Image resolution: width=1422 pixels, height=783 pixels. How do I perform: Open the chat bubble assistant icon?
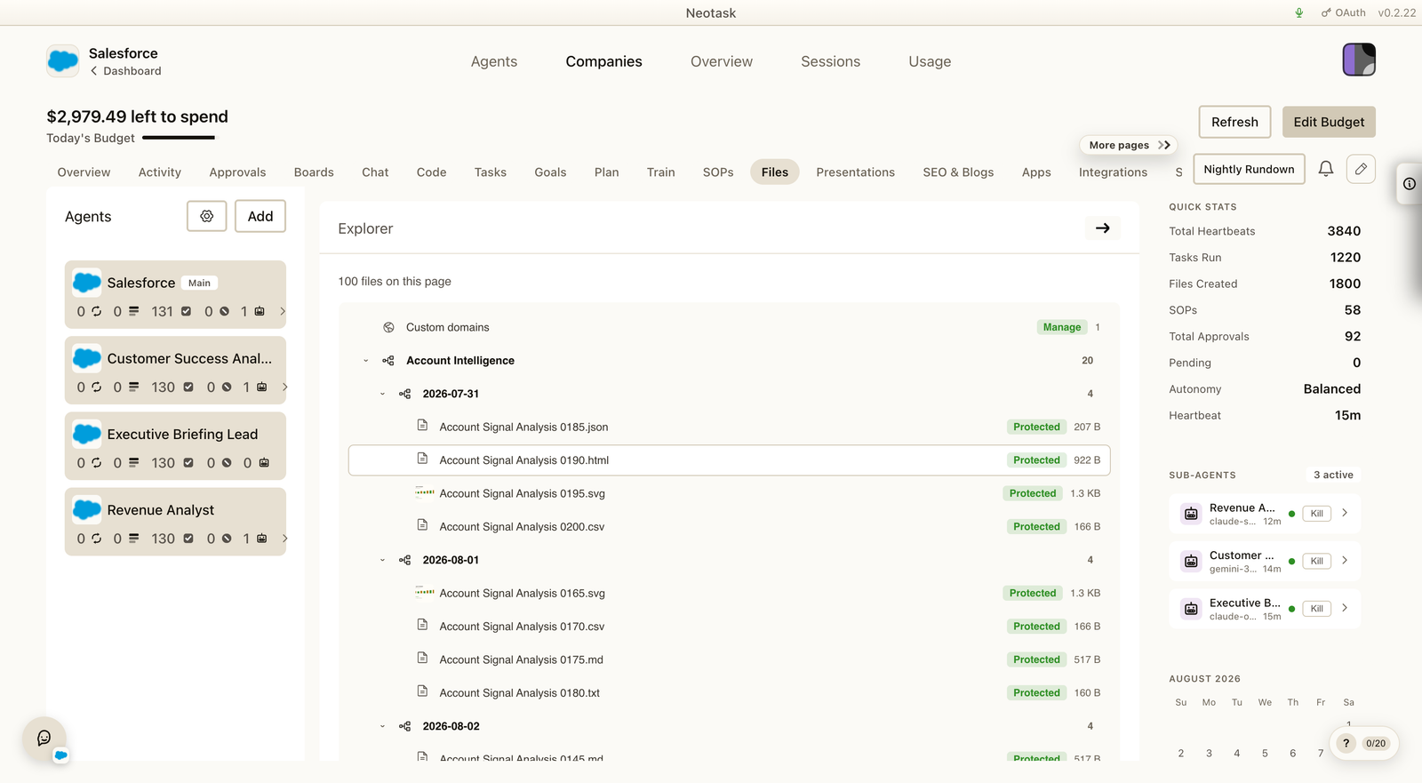(44, 738)
